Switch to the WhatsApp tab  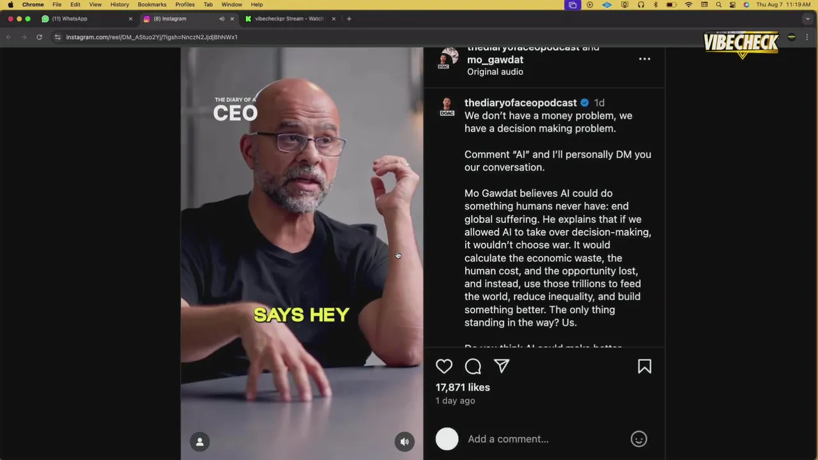(86, 19)
